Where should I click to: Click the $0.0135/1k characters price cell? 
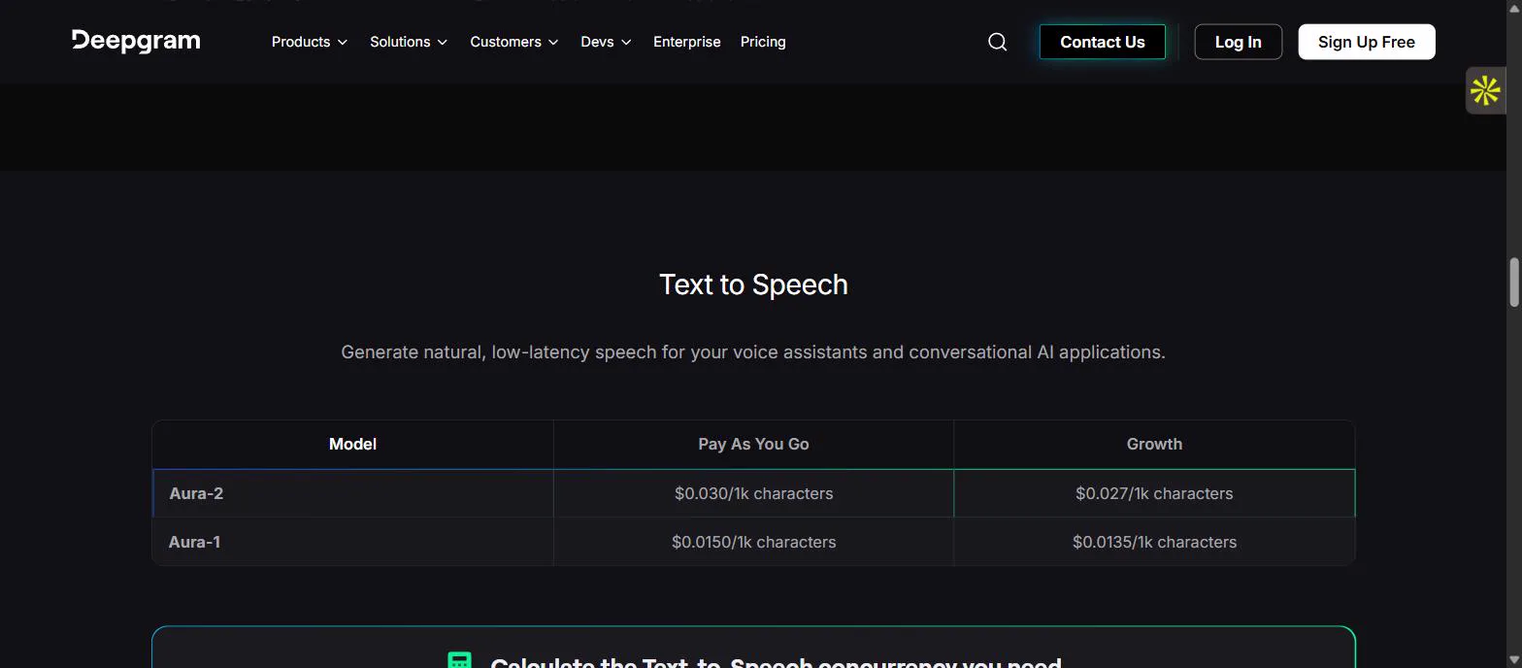tap(1154, 542)
